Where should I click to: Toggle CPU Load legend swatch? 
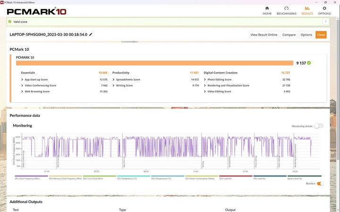tap(270, 176)
